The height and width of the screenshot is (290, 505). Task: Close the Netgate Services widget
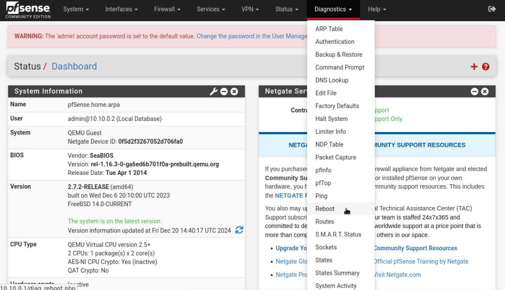pyautogui.click(x=485, y=91)
